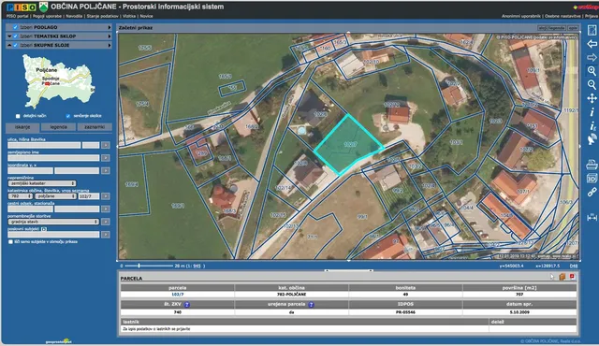The width and height of the screenshot is (599, 346).
Task: Click search arrow beside ulica, hišna številka
Action: click(x=106, y=145)
